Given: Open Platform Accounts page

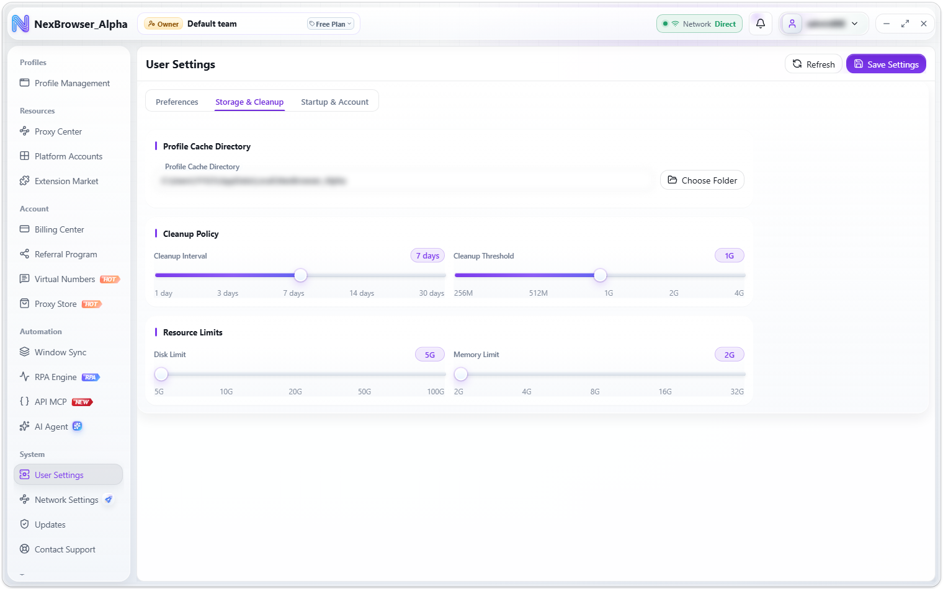Looking at the screenshot, I should point(68,156).
